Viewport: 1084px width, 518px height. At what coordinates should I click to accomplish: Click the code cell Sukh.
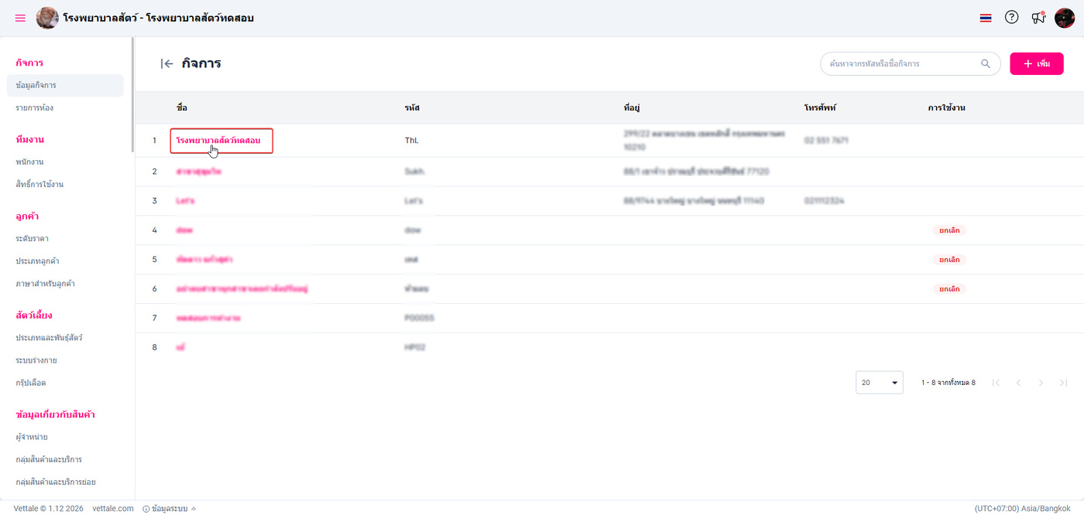414,172
